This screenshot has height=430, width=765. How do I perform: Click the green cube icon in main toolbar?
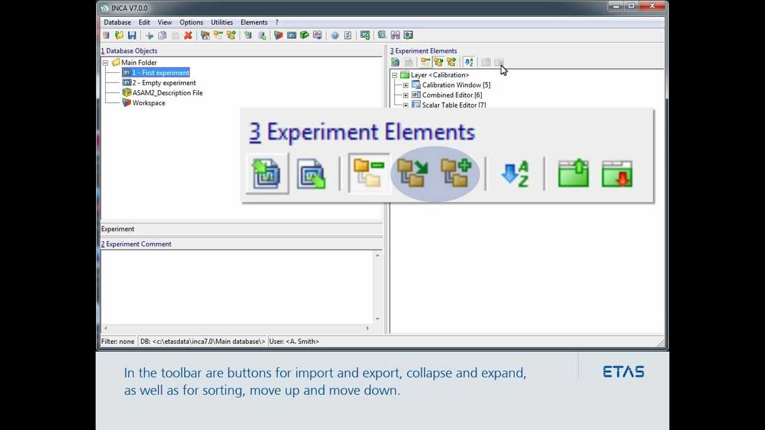[x=305, y=35]
